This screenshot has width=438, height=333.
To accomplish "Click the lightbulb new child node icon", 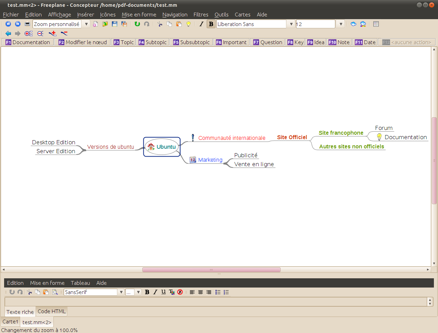I will pos(189,24).
